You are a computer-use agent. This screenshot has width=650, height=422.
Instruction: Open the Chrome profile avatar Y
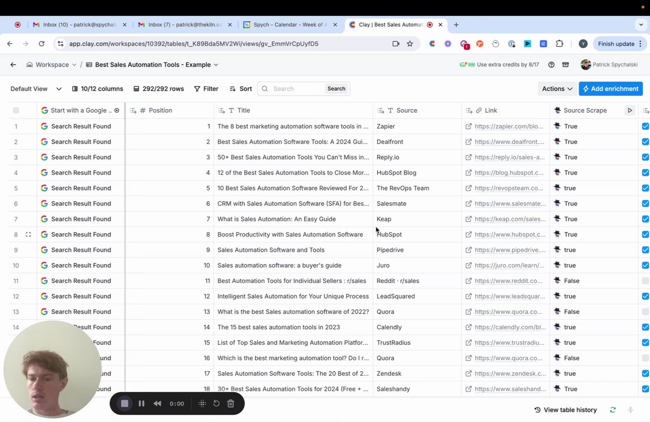(x=583, y=44)
